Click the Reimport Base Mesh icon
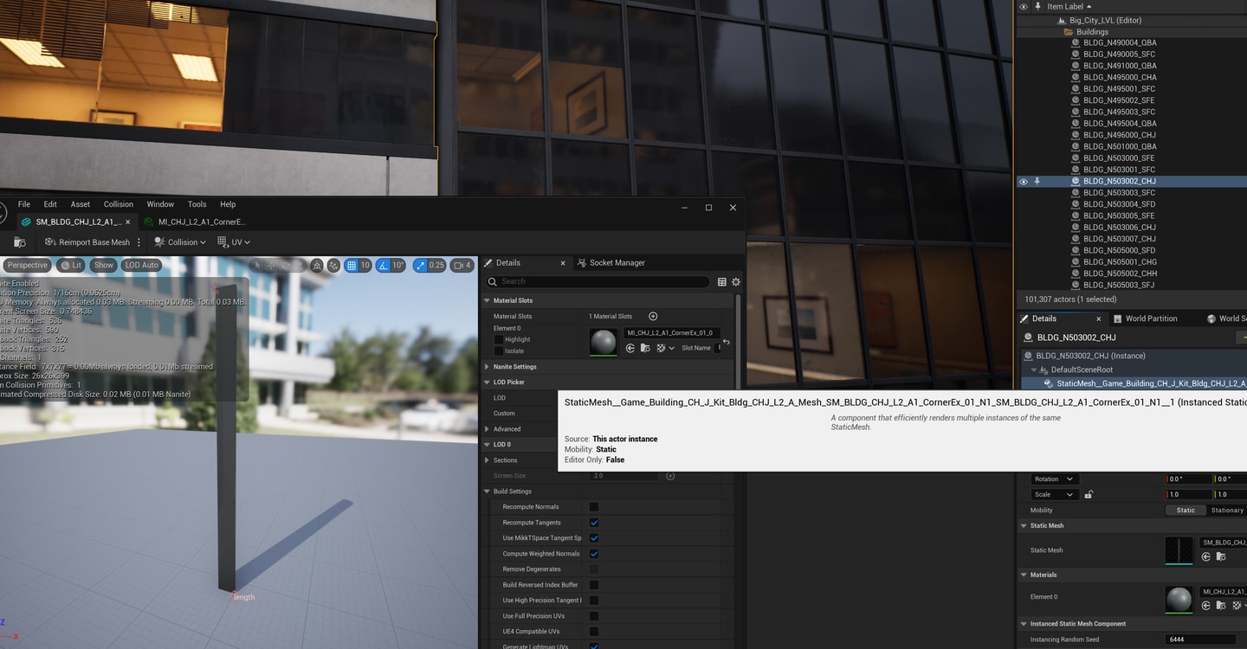1247x649 pixels. pyautogui.click(x=50, y=242)
